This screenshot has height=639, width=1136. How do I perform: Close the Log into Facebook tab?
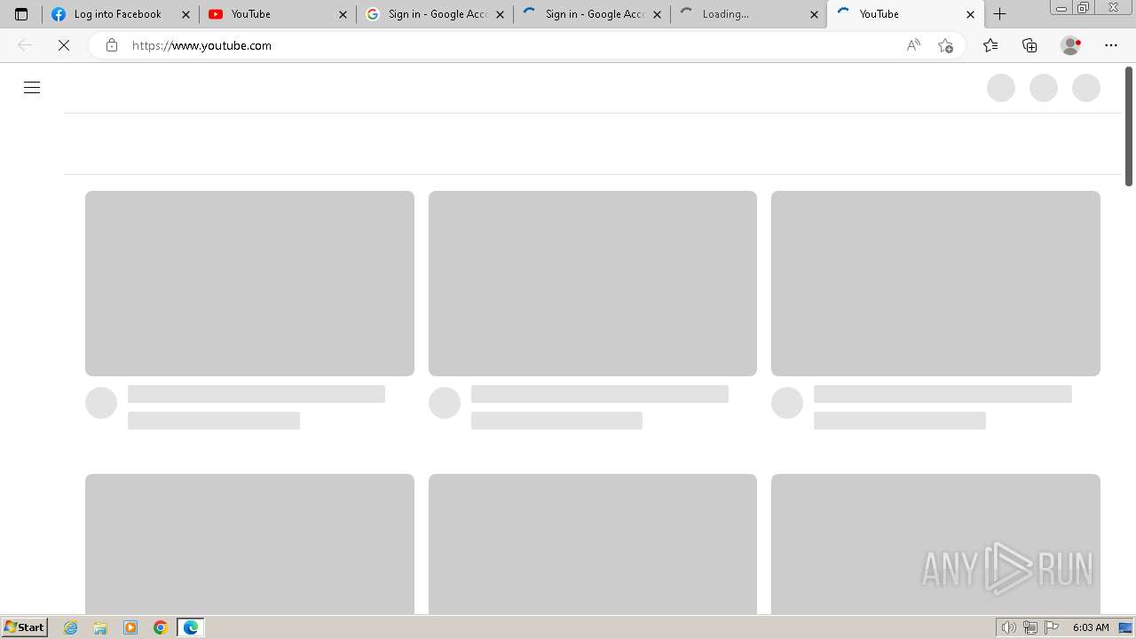click(185, 14)
